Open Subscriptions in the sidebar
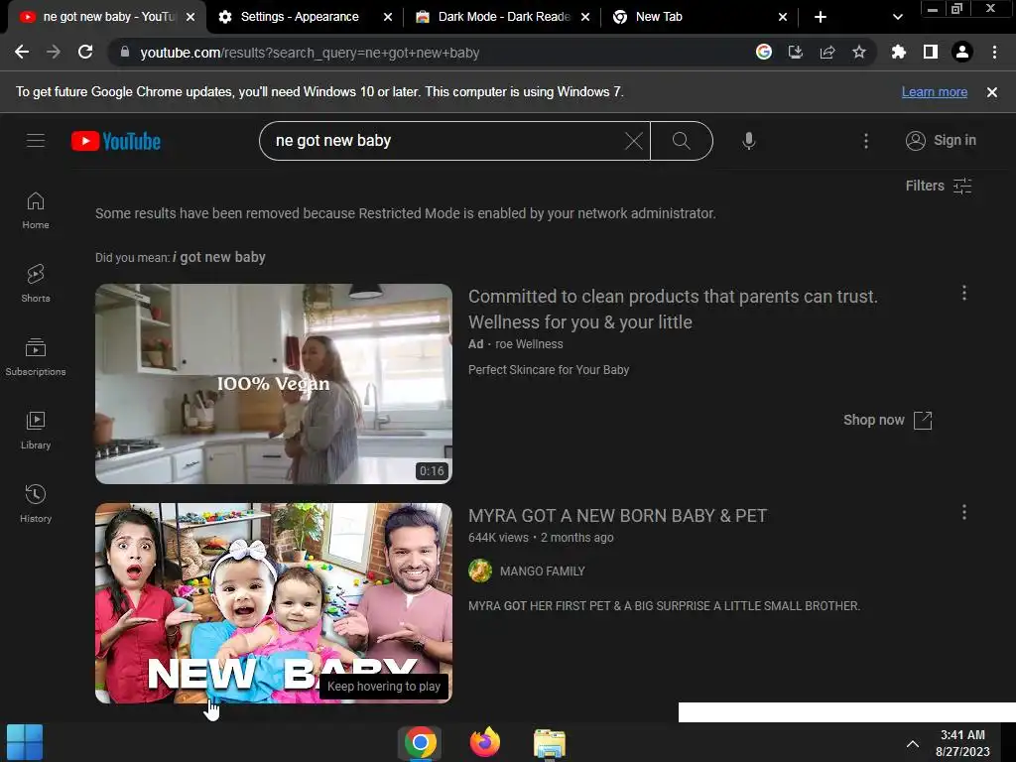Viewport: 1016px width, 762px height. click(36, 357)
